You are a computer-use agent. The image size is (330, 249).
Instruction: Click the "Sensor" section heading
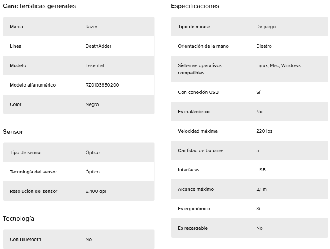pos(13,132)
